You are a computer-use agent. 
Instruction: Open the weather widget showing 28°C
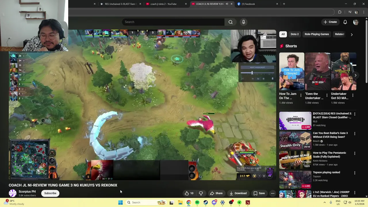14,202
